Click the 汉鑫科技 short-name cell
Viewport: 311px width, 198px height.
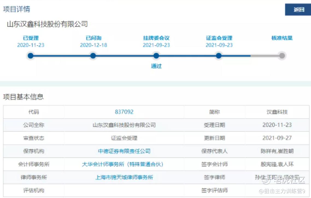[x=277, y=112]
